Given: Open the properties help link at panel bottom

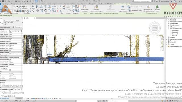Looking at the screenshot, I should (5, 98).
